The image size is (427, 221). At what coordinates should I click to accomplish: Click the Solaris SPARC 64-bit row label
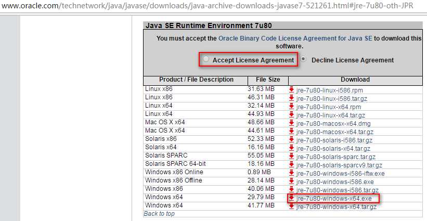click(x=175, y=164)
